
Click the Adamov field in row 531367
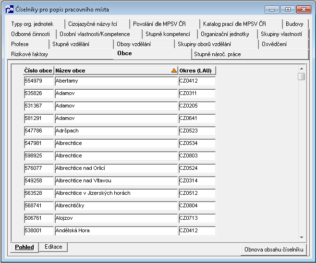coord(116,106)
